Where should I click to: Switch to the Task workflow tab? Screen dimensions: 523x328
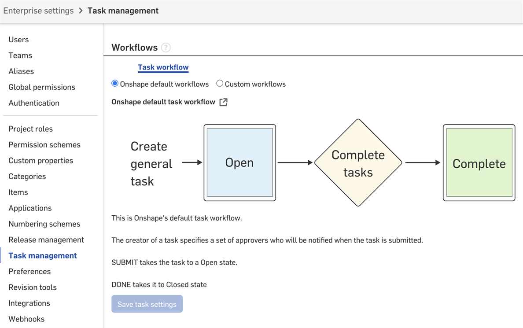coord(163,67)
